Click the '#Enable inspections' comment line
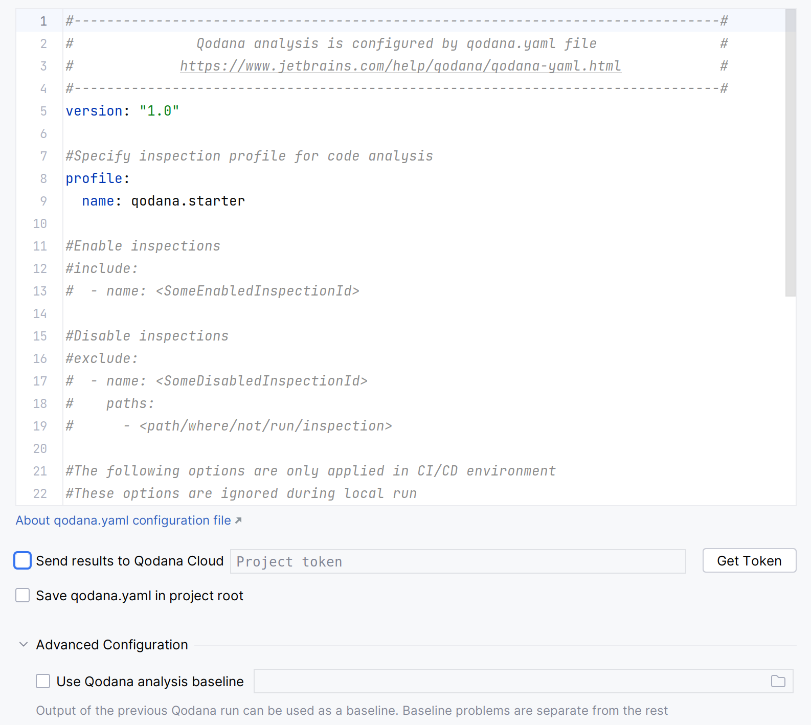 point(143,246)
